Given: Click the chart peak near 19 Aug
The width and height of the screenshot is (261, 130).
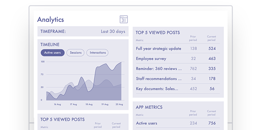Looking at the screenshot, I should pyautogui.click(x=105, y=64).
